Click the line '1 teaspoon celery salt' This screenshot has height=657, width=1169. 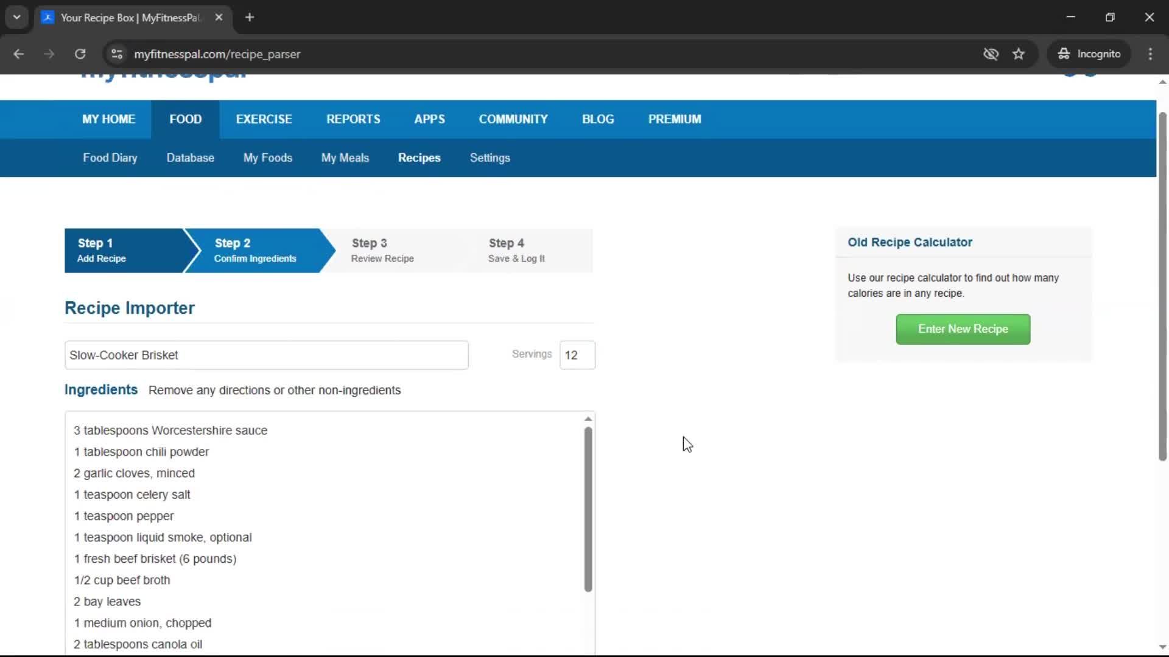(x=132, y=495)
